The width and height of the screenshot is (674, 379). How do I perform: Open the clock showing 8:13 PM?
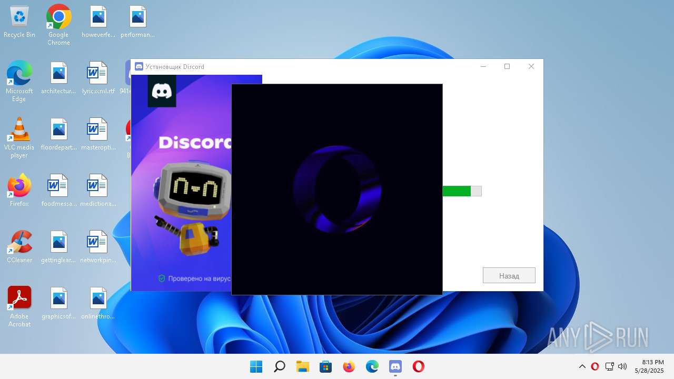click(649, 366)
